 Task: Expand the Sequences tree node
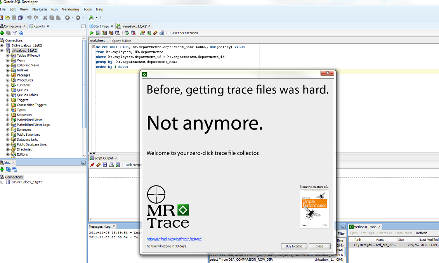point(8,115)
